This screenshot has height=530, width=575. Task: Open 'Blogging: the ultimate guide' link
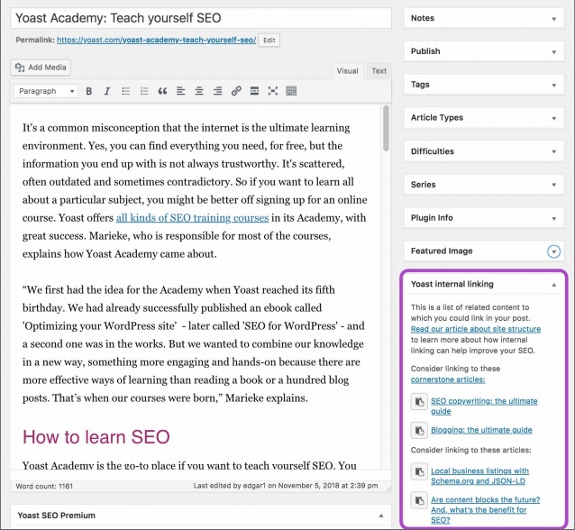[481, 430]
